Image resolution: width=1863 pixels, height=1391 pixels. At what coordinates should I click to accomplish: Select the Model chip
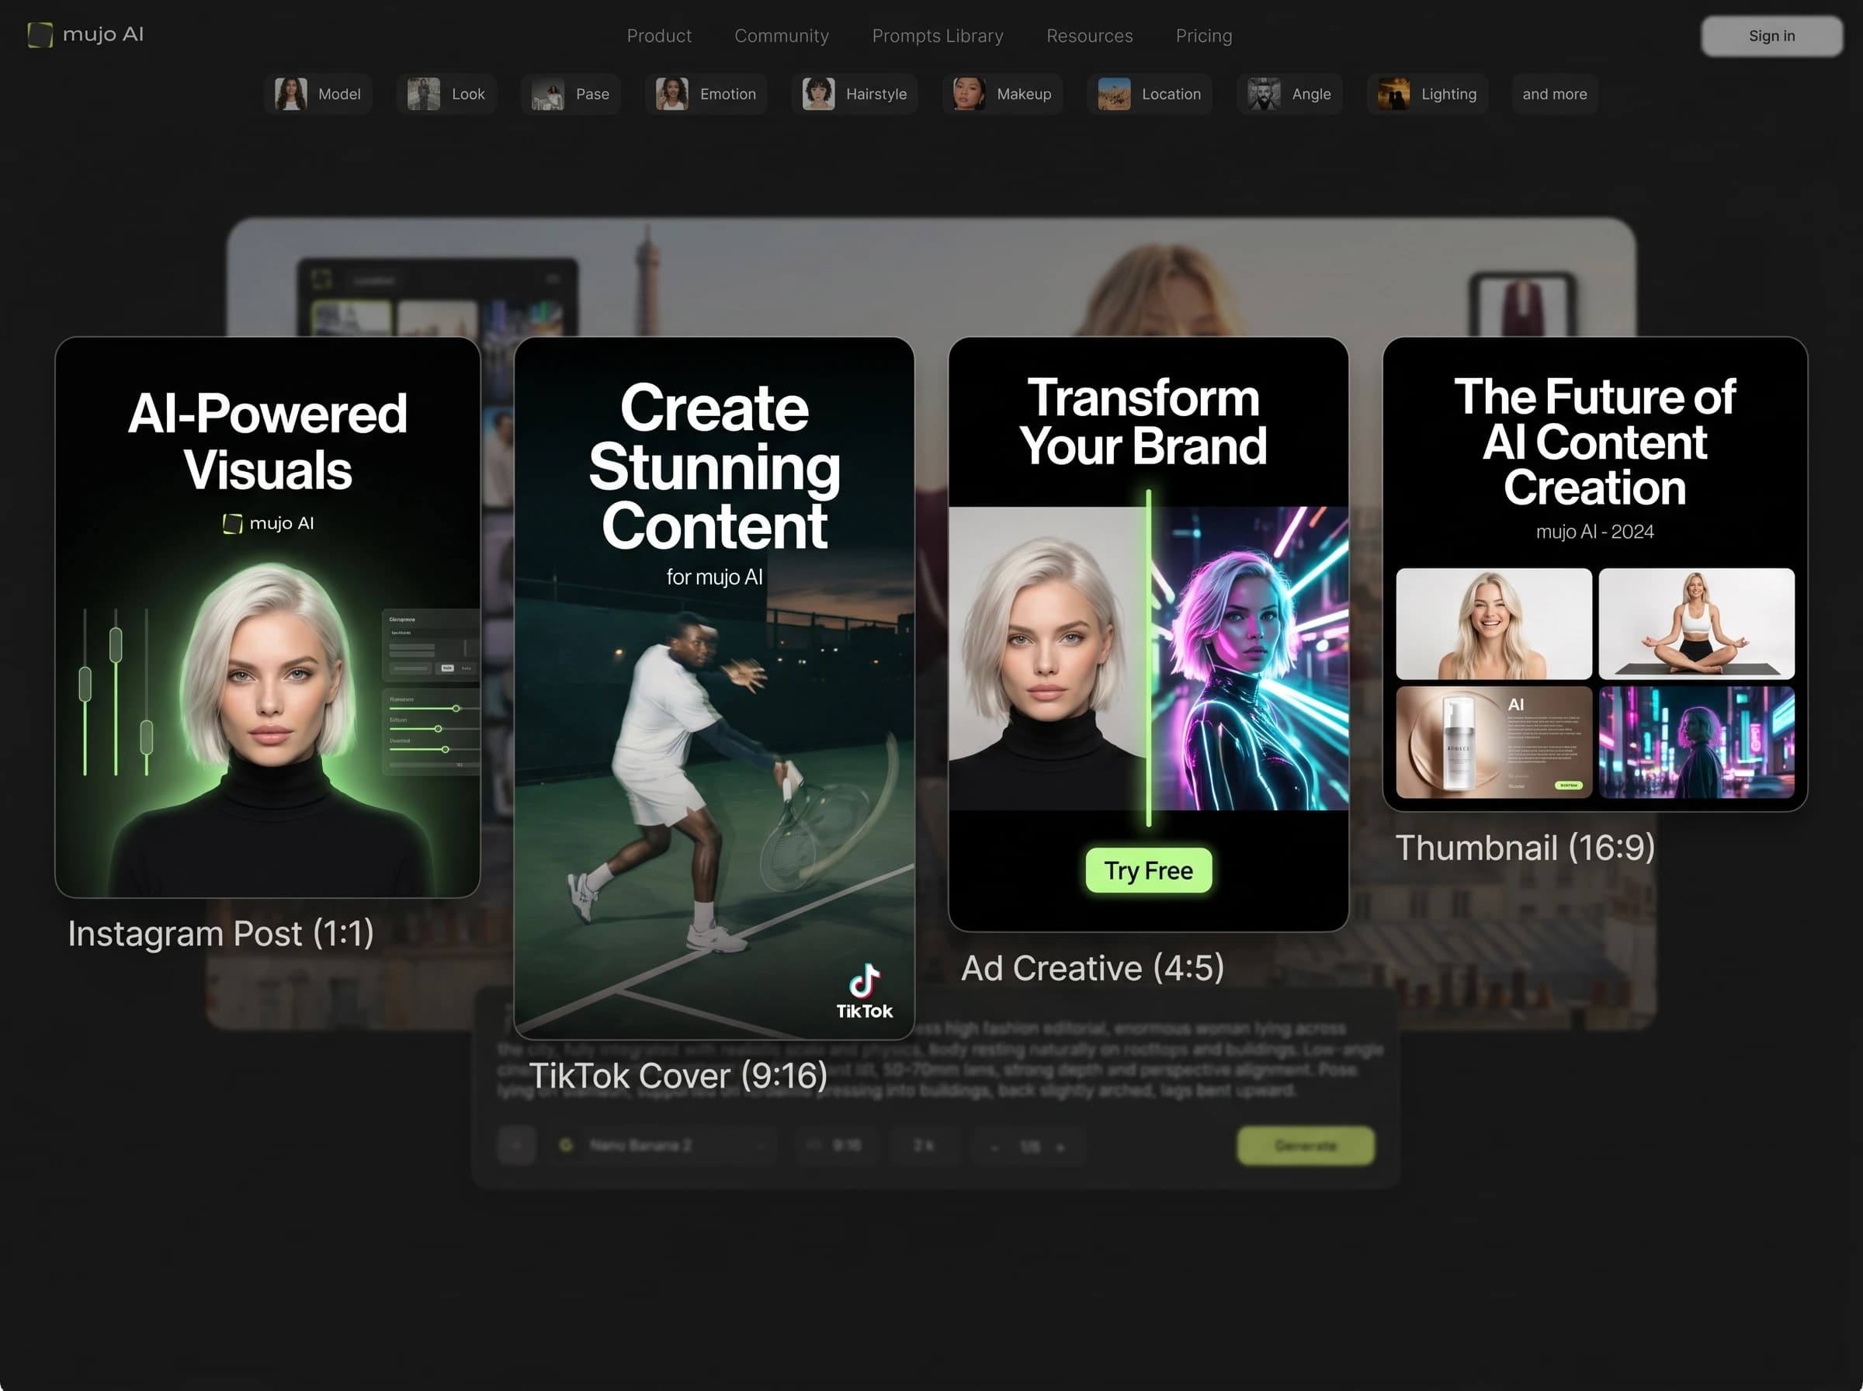pos(317,93)
